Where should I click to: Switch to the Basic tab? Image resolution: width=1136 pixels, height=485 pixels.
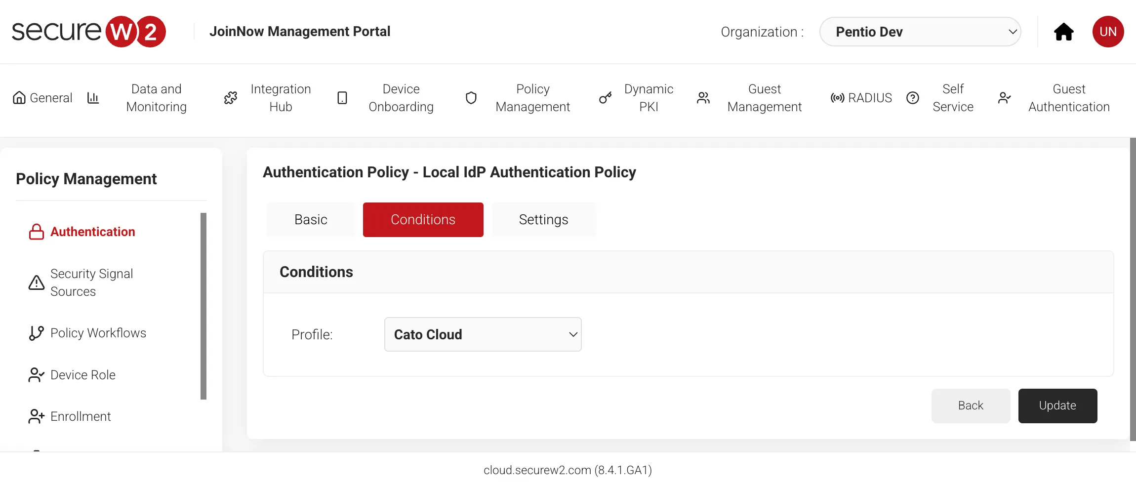click(x=311, y=220)
